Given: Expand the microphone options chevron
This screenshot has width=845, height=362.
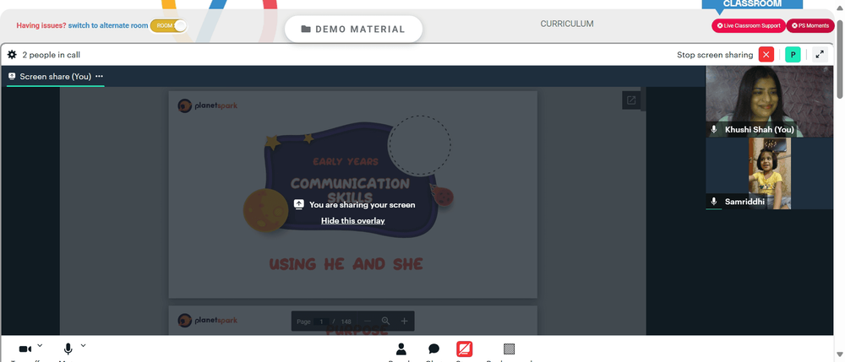Looking at the screenshot, I should pos(83,345).
